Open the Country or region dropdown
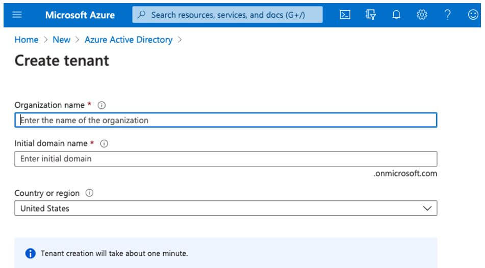 (x=226, y=208)
